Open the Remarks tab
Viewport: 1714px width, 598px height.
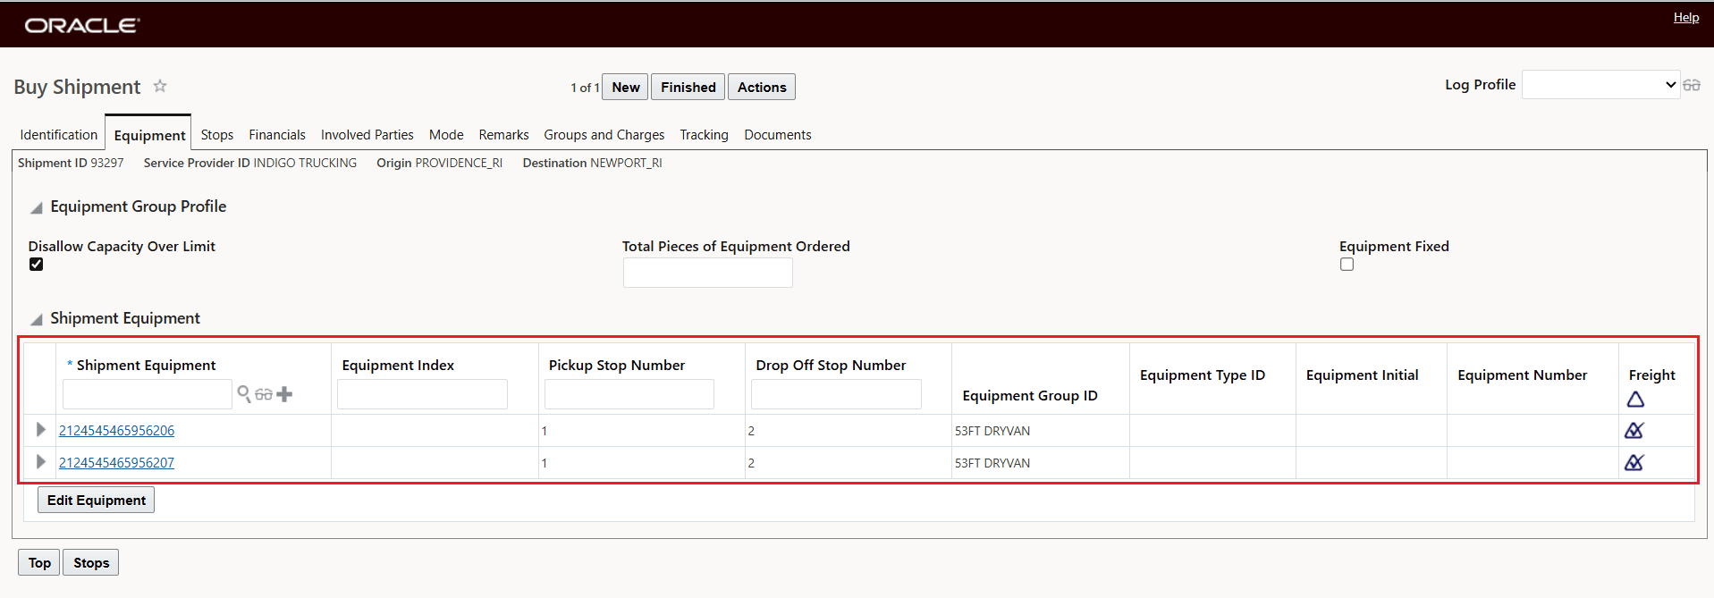[503, 135]
